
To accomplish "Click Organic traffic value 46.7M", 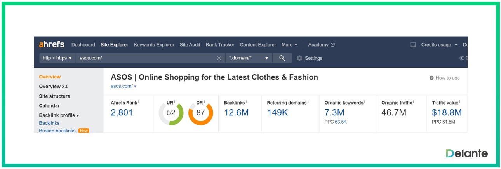I will (394, 113).
